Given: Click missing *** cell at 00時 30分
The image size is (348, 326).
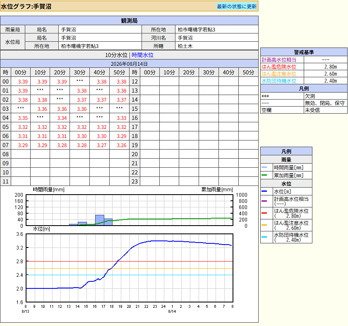Looking at the screenshot, I should (80, 81).
